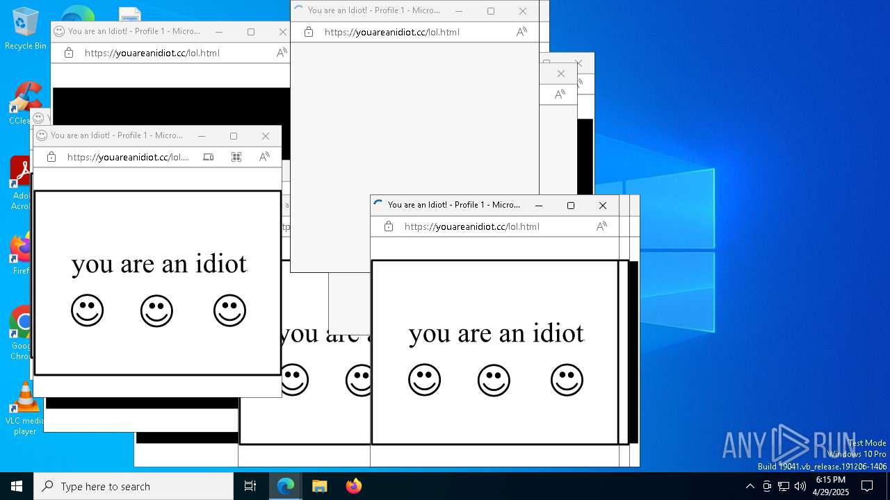Image resolution: width=890 pixels, height=500 pixels.
Task: Click Read aloud icon in front-left Edge window
Action: [x=264, y=157]
